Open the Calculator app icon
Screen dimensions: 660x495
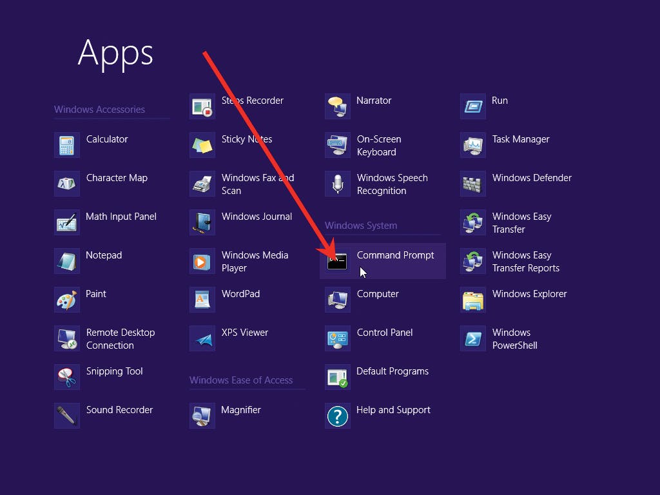pyautogui.click(x=67, y=145)
